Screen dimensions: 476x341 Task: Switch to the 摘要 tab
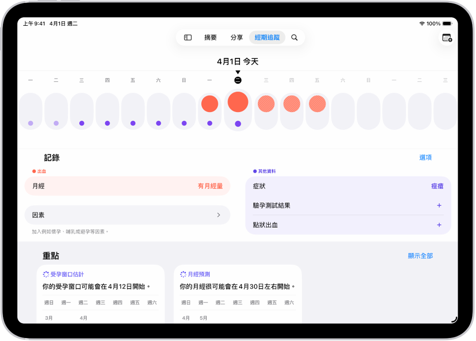[x=211, y=37]
